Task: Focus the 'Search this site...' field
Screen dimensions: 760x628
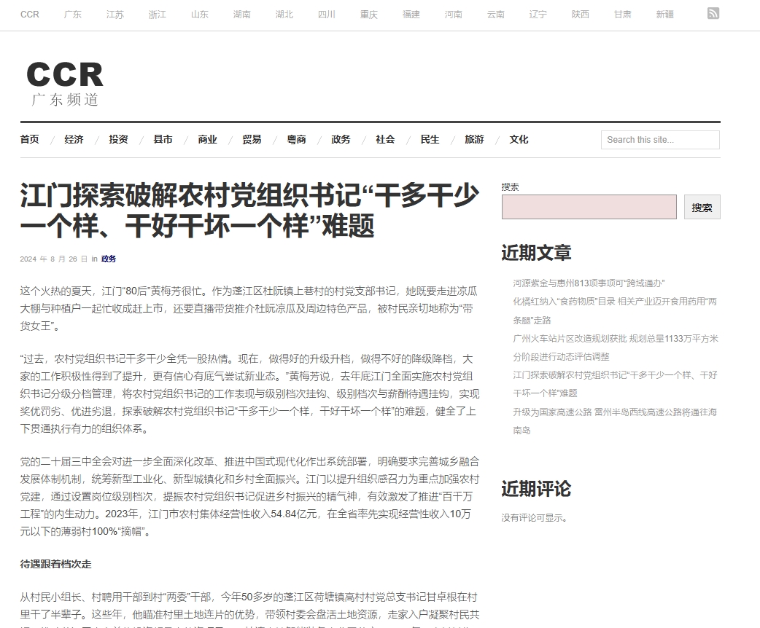Action: click(660, 140)
